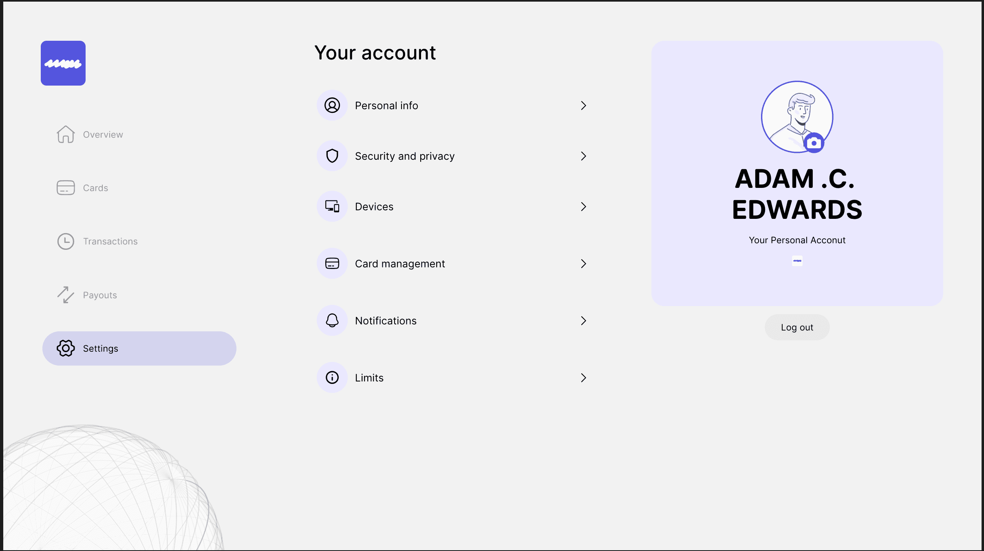Viewport: 984px width, 551px height.
Task: Expand Devices using the right chevron
Action: pyautogui.click(x=583, y=207)
